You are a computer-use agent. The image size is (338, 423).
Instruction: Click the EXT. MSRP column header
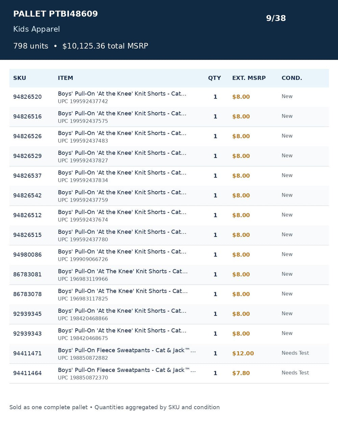[249, 78]
